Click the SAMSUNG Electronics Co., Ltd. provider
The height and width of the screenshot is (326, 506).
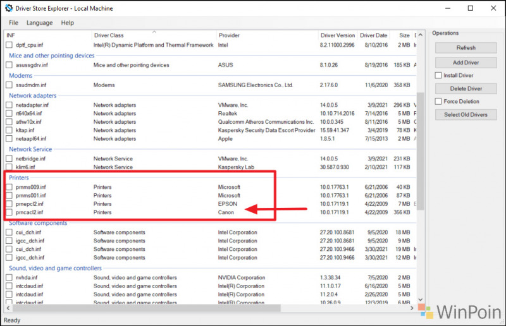(256, 85)
